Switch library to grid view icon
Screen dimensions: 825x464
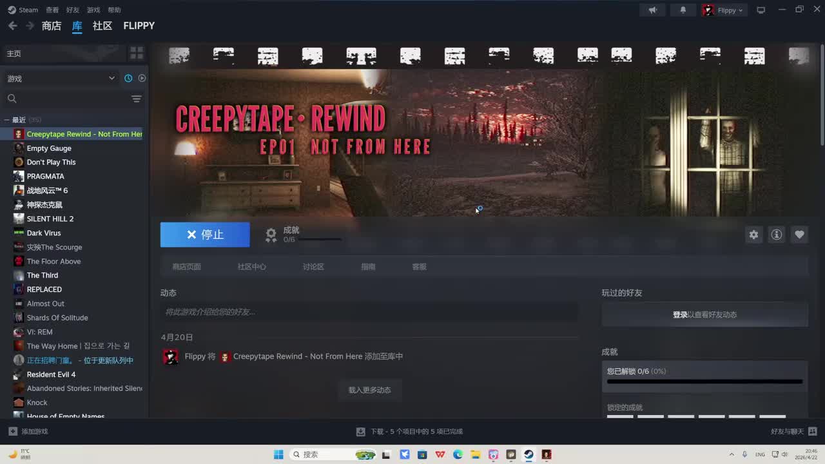tap(137, 53)
